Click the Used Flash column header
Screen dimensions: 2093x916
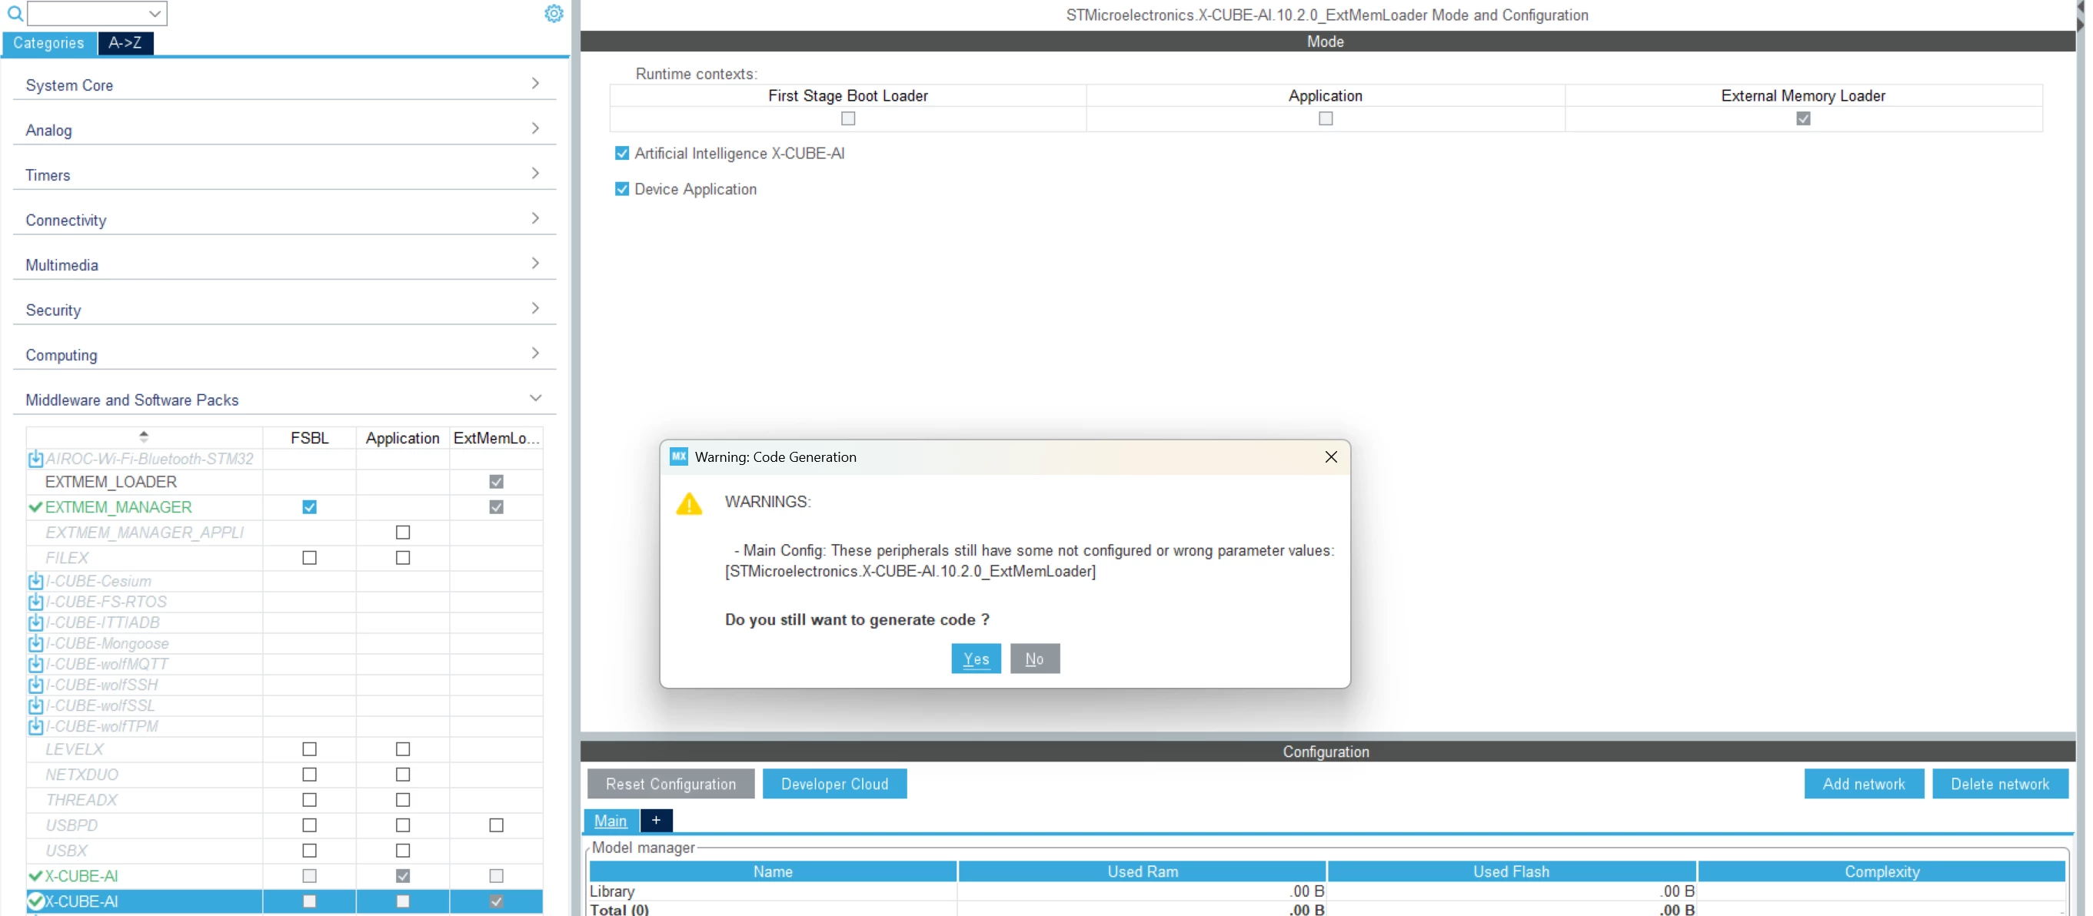1511,872
